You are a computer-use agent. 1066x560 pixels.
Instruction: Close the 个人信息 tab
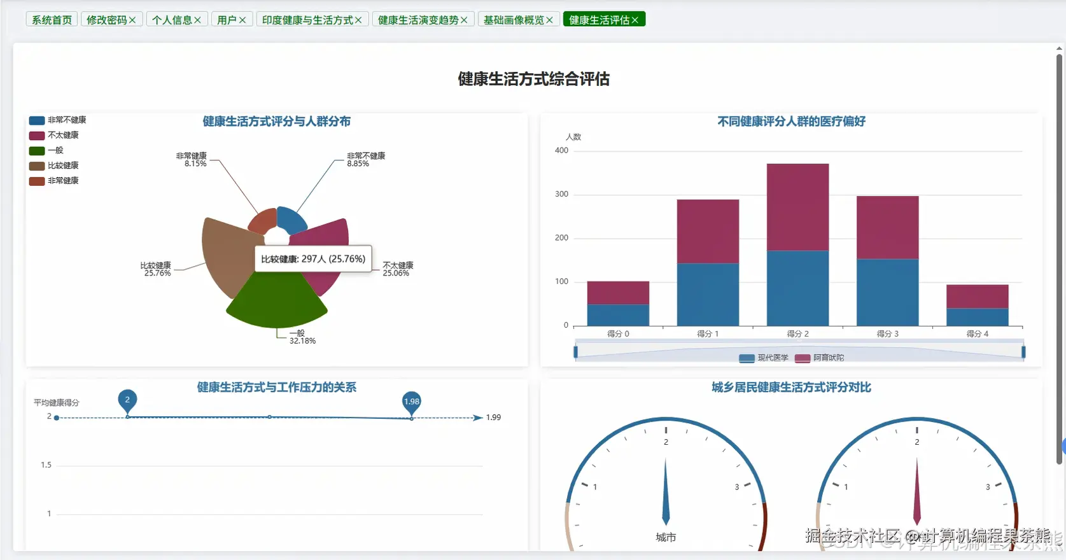(197, 20)
